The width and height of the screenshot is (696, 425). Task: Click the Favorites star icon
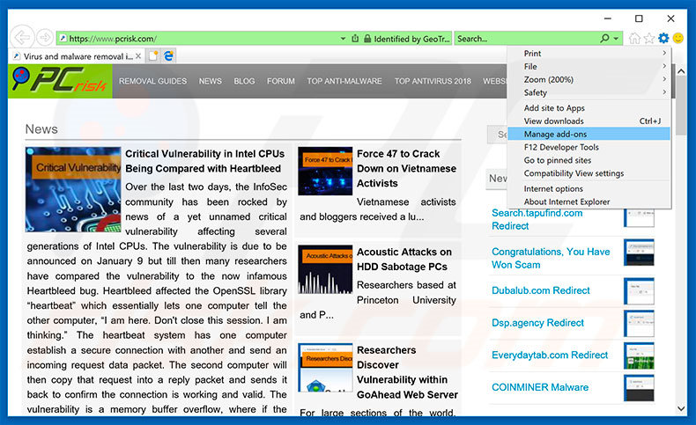coord(649,39)
